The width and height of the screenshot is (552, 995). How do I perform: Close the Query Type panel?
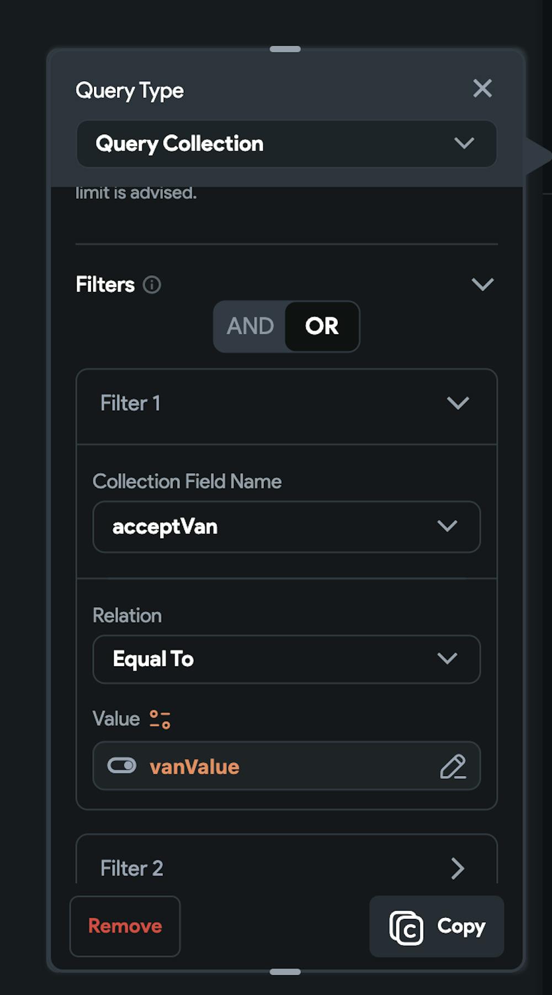482,88
